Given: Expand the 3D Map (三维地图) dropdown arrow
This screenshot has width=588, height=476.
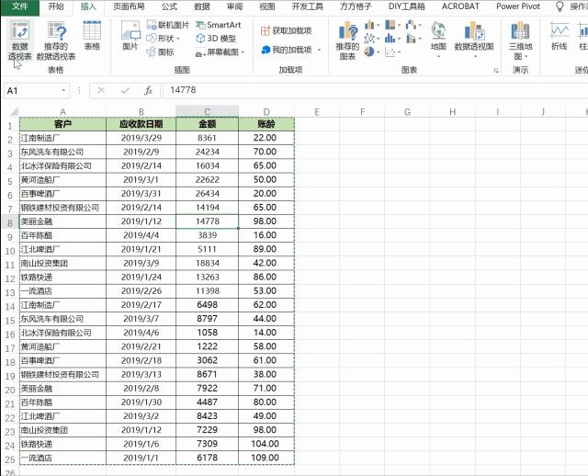Looking at the screenshot, I should click(526, 57).
